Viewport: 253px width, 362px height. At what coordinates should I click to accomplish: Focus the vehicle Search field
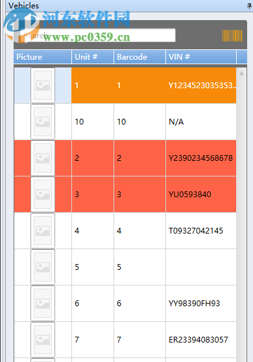click(x=98, y=36)
